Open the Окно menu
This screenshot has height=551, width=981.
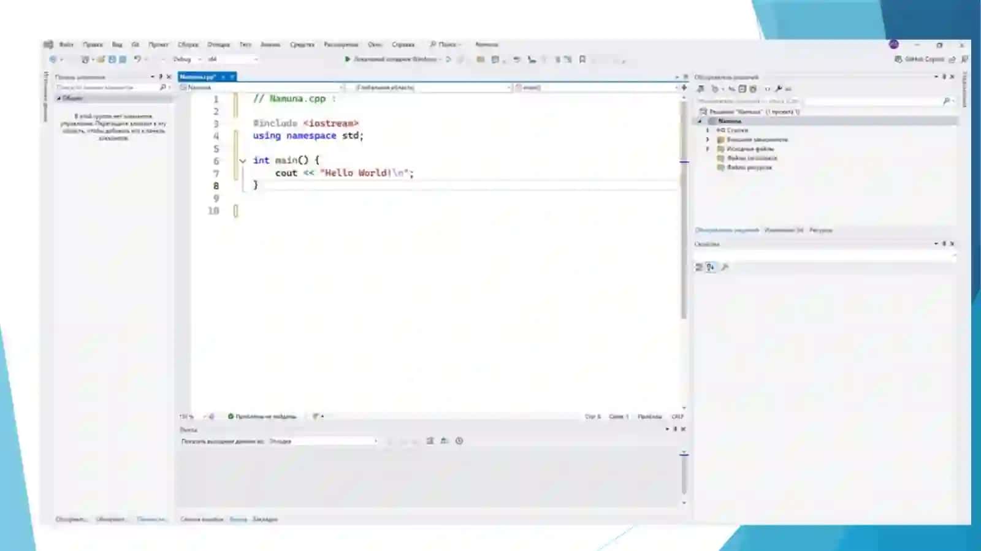coord(374,44)
